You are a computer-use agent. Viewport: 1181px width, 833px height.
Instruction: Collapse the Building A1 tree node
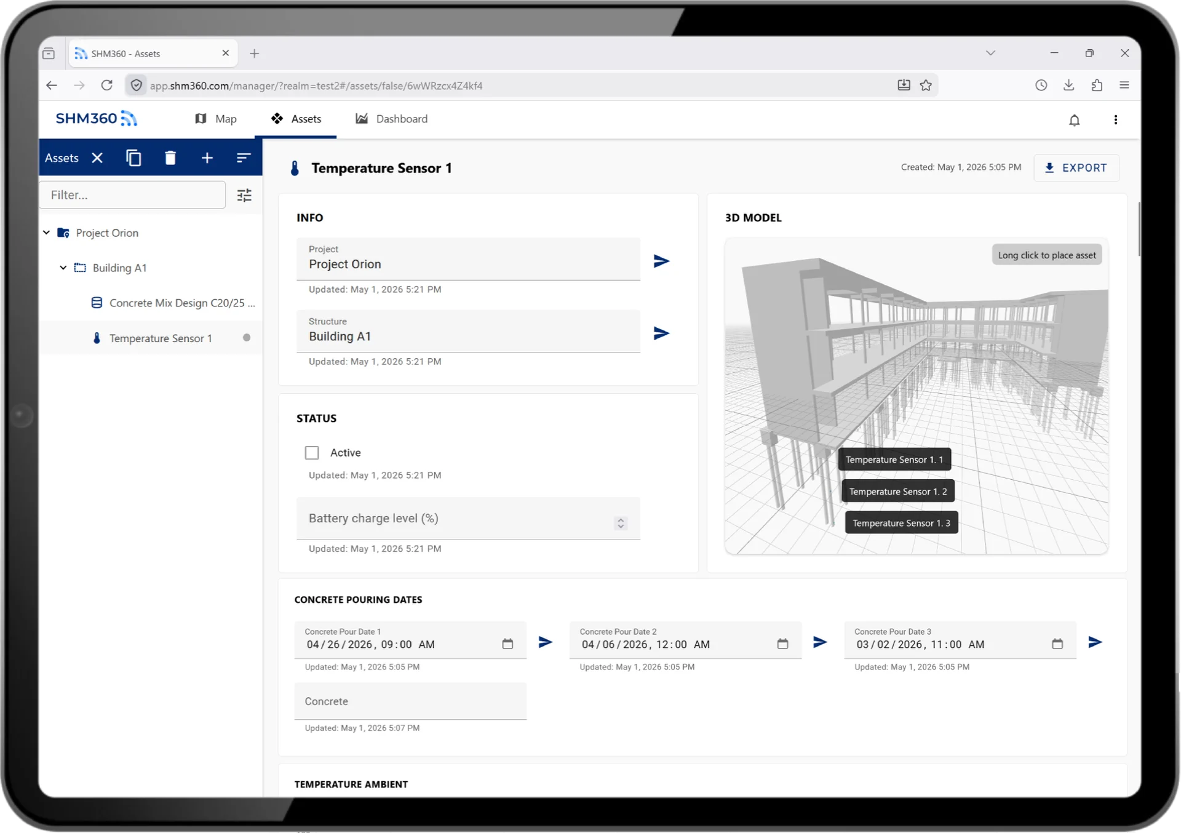[x=63, y=268]
